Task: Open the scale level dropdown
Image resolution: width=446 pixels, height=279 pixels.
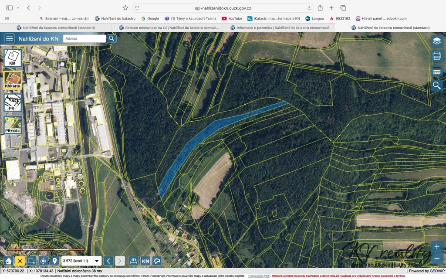Action: (x=81, y=261)
